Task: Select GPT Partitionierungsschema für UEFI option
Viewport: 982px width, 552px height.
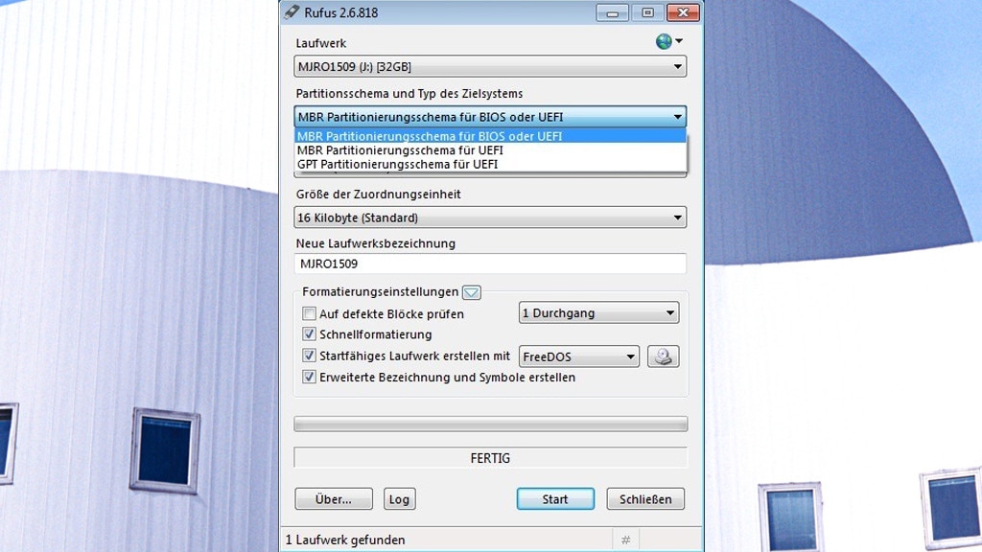Action: click(x=490, y=164)
